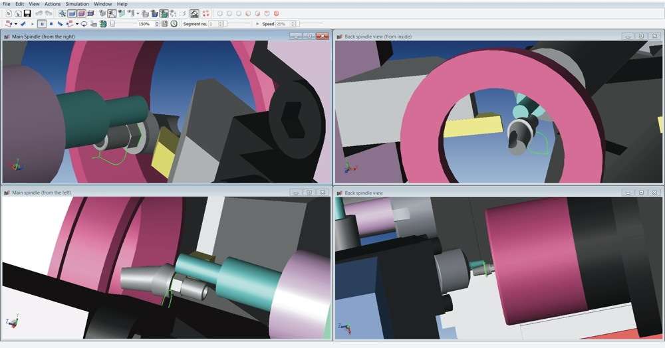This screenshot has height=348, width=665.
Task: Click the red four-dots icon
Action: click(205, 13)
